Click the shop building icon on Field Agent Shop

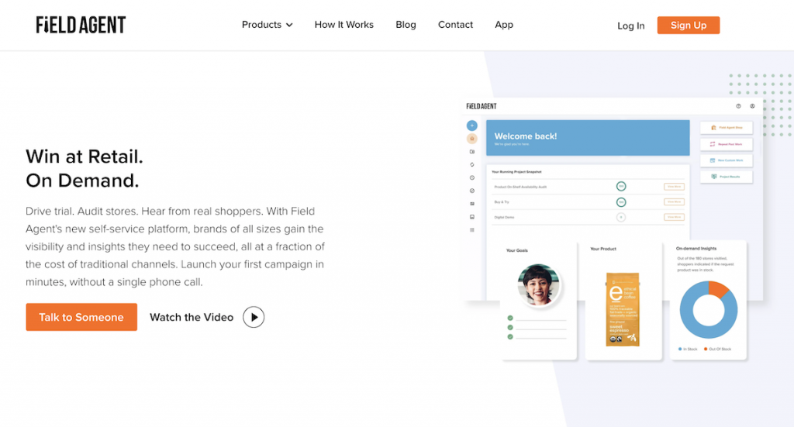point(713,128)
